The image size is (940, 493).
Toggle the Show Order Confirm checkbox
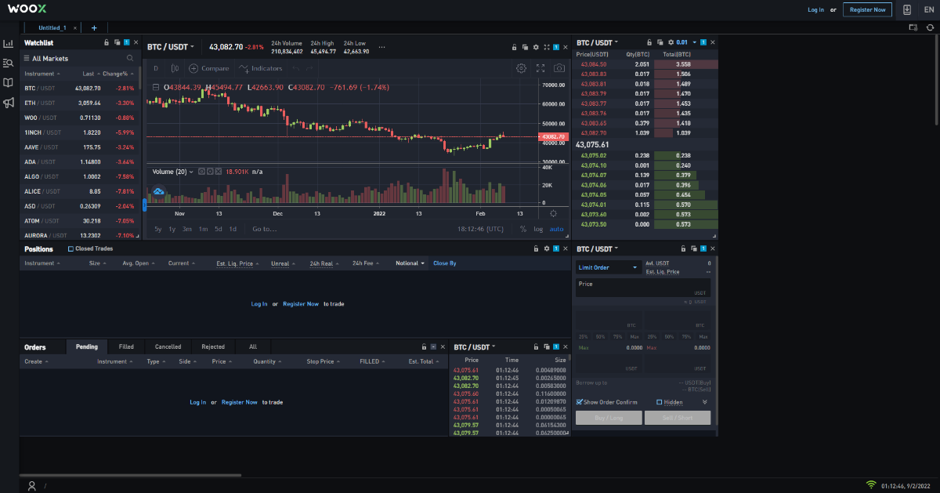(x=580, y=402)
